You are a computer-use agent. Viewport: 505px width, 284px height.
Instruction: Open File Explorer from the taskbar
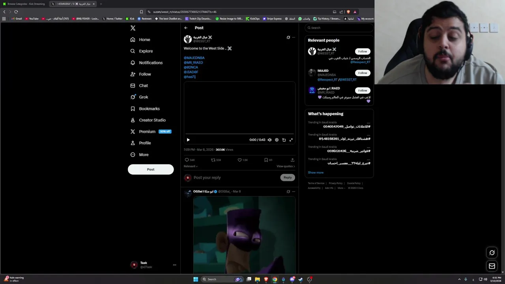coord(257,279)
